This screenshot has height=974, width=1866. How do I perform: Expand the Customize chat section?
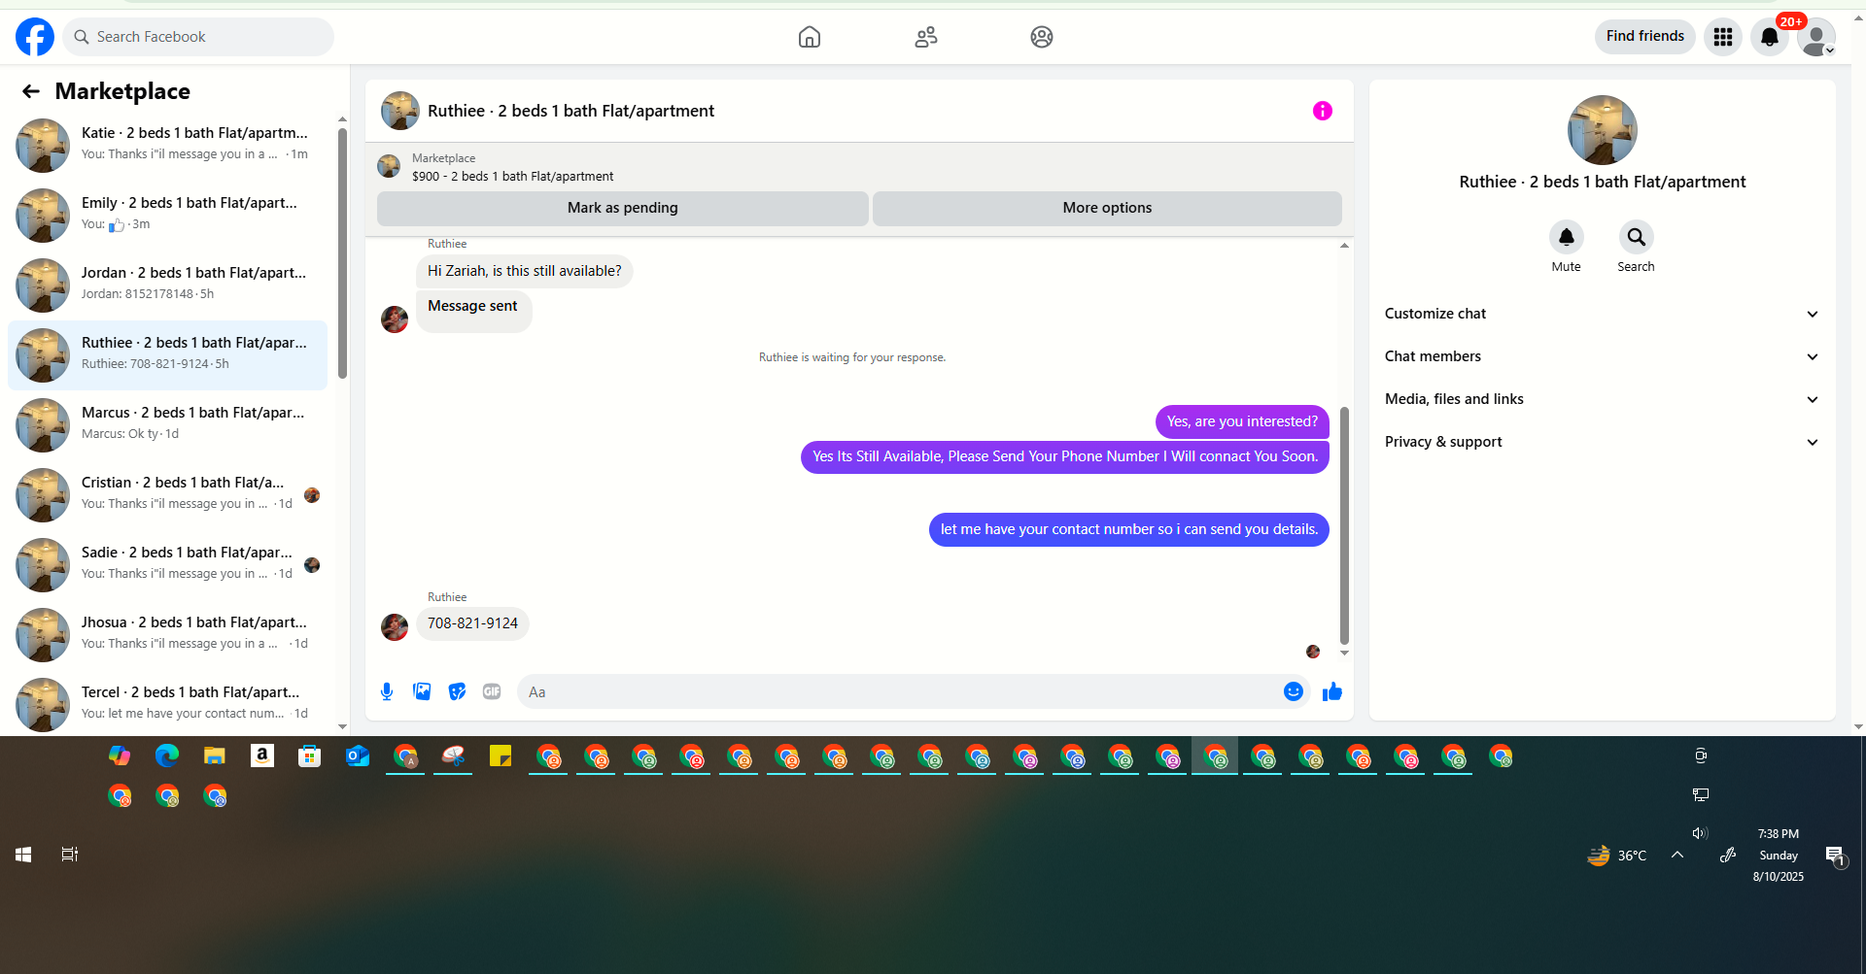point(1602,314)
